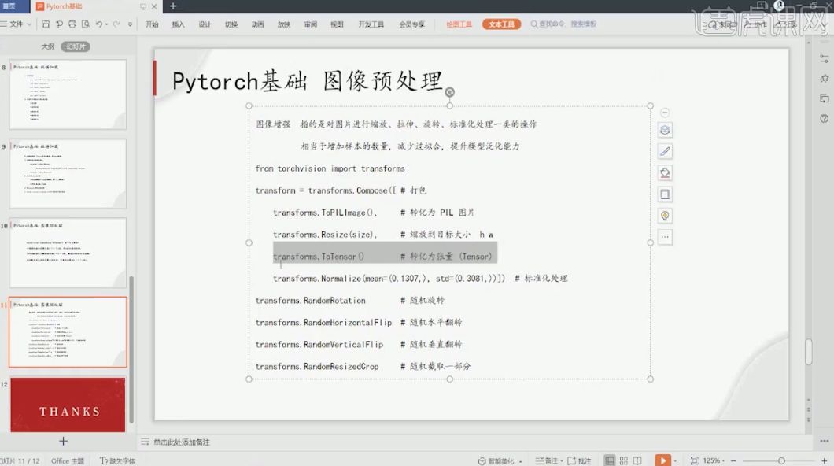Click the slide title Pytorch基础 图像预处理

coord(308,81)
